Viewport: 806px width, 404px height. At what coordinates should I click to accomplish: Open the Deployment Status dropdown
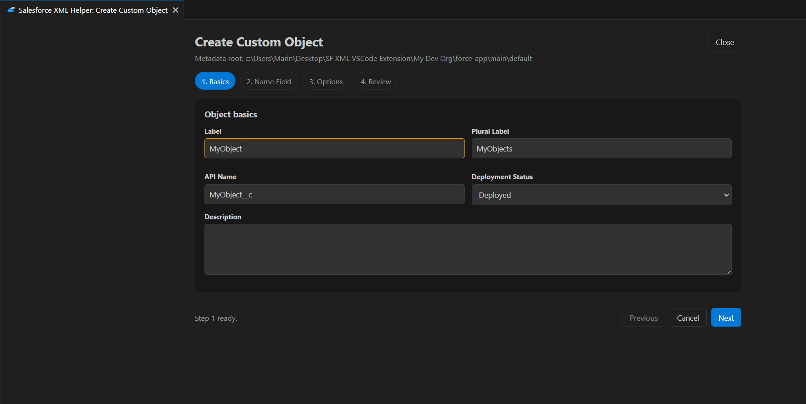(602, 195)
